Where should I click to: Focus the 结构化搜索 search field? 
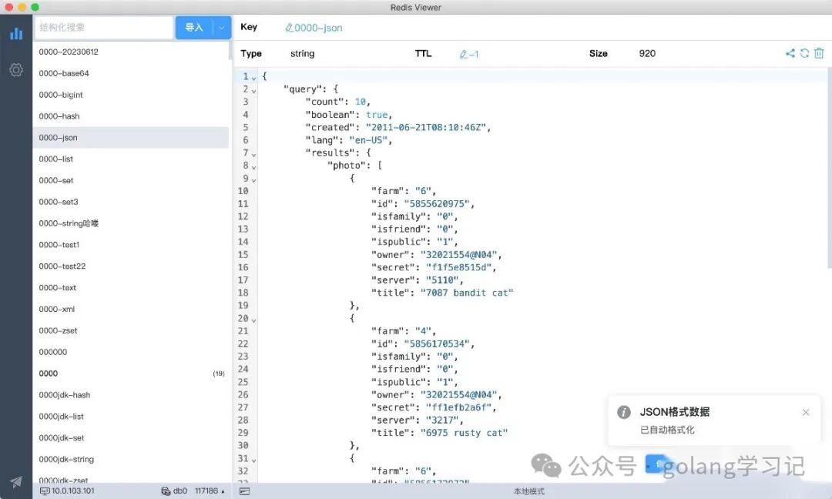pos(104,28)
